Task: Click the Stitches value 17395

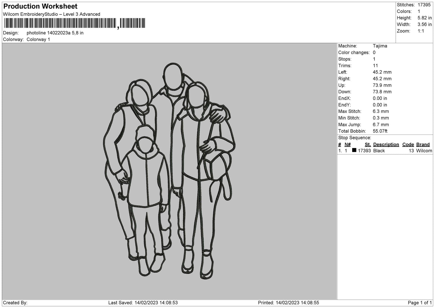Action: tap(425, 5)
